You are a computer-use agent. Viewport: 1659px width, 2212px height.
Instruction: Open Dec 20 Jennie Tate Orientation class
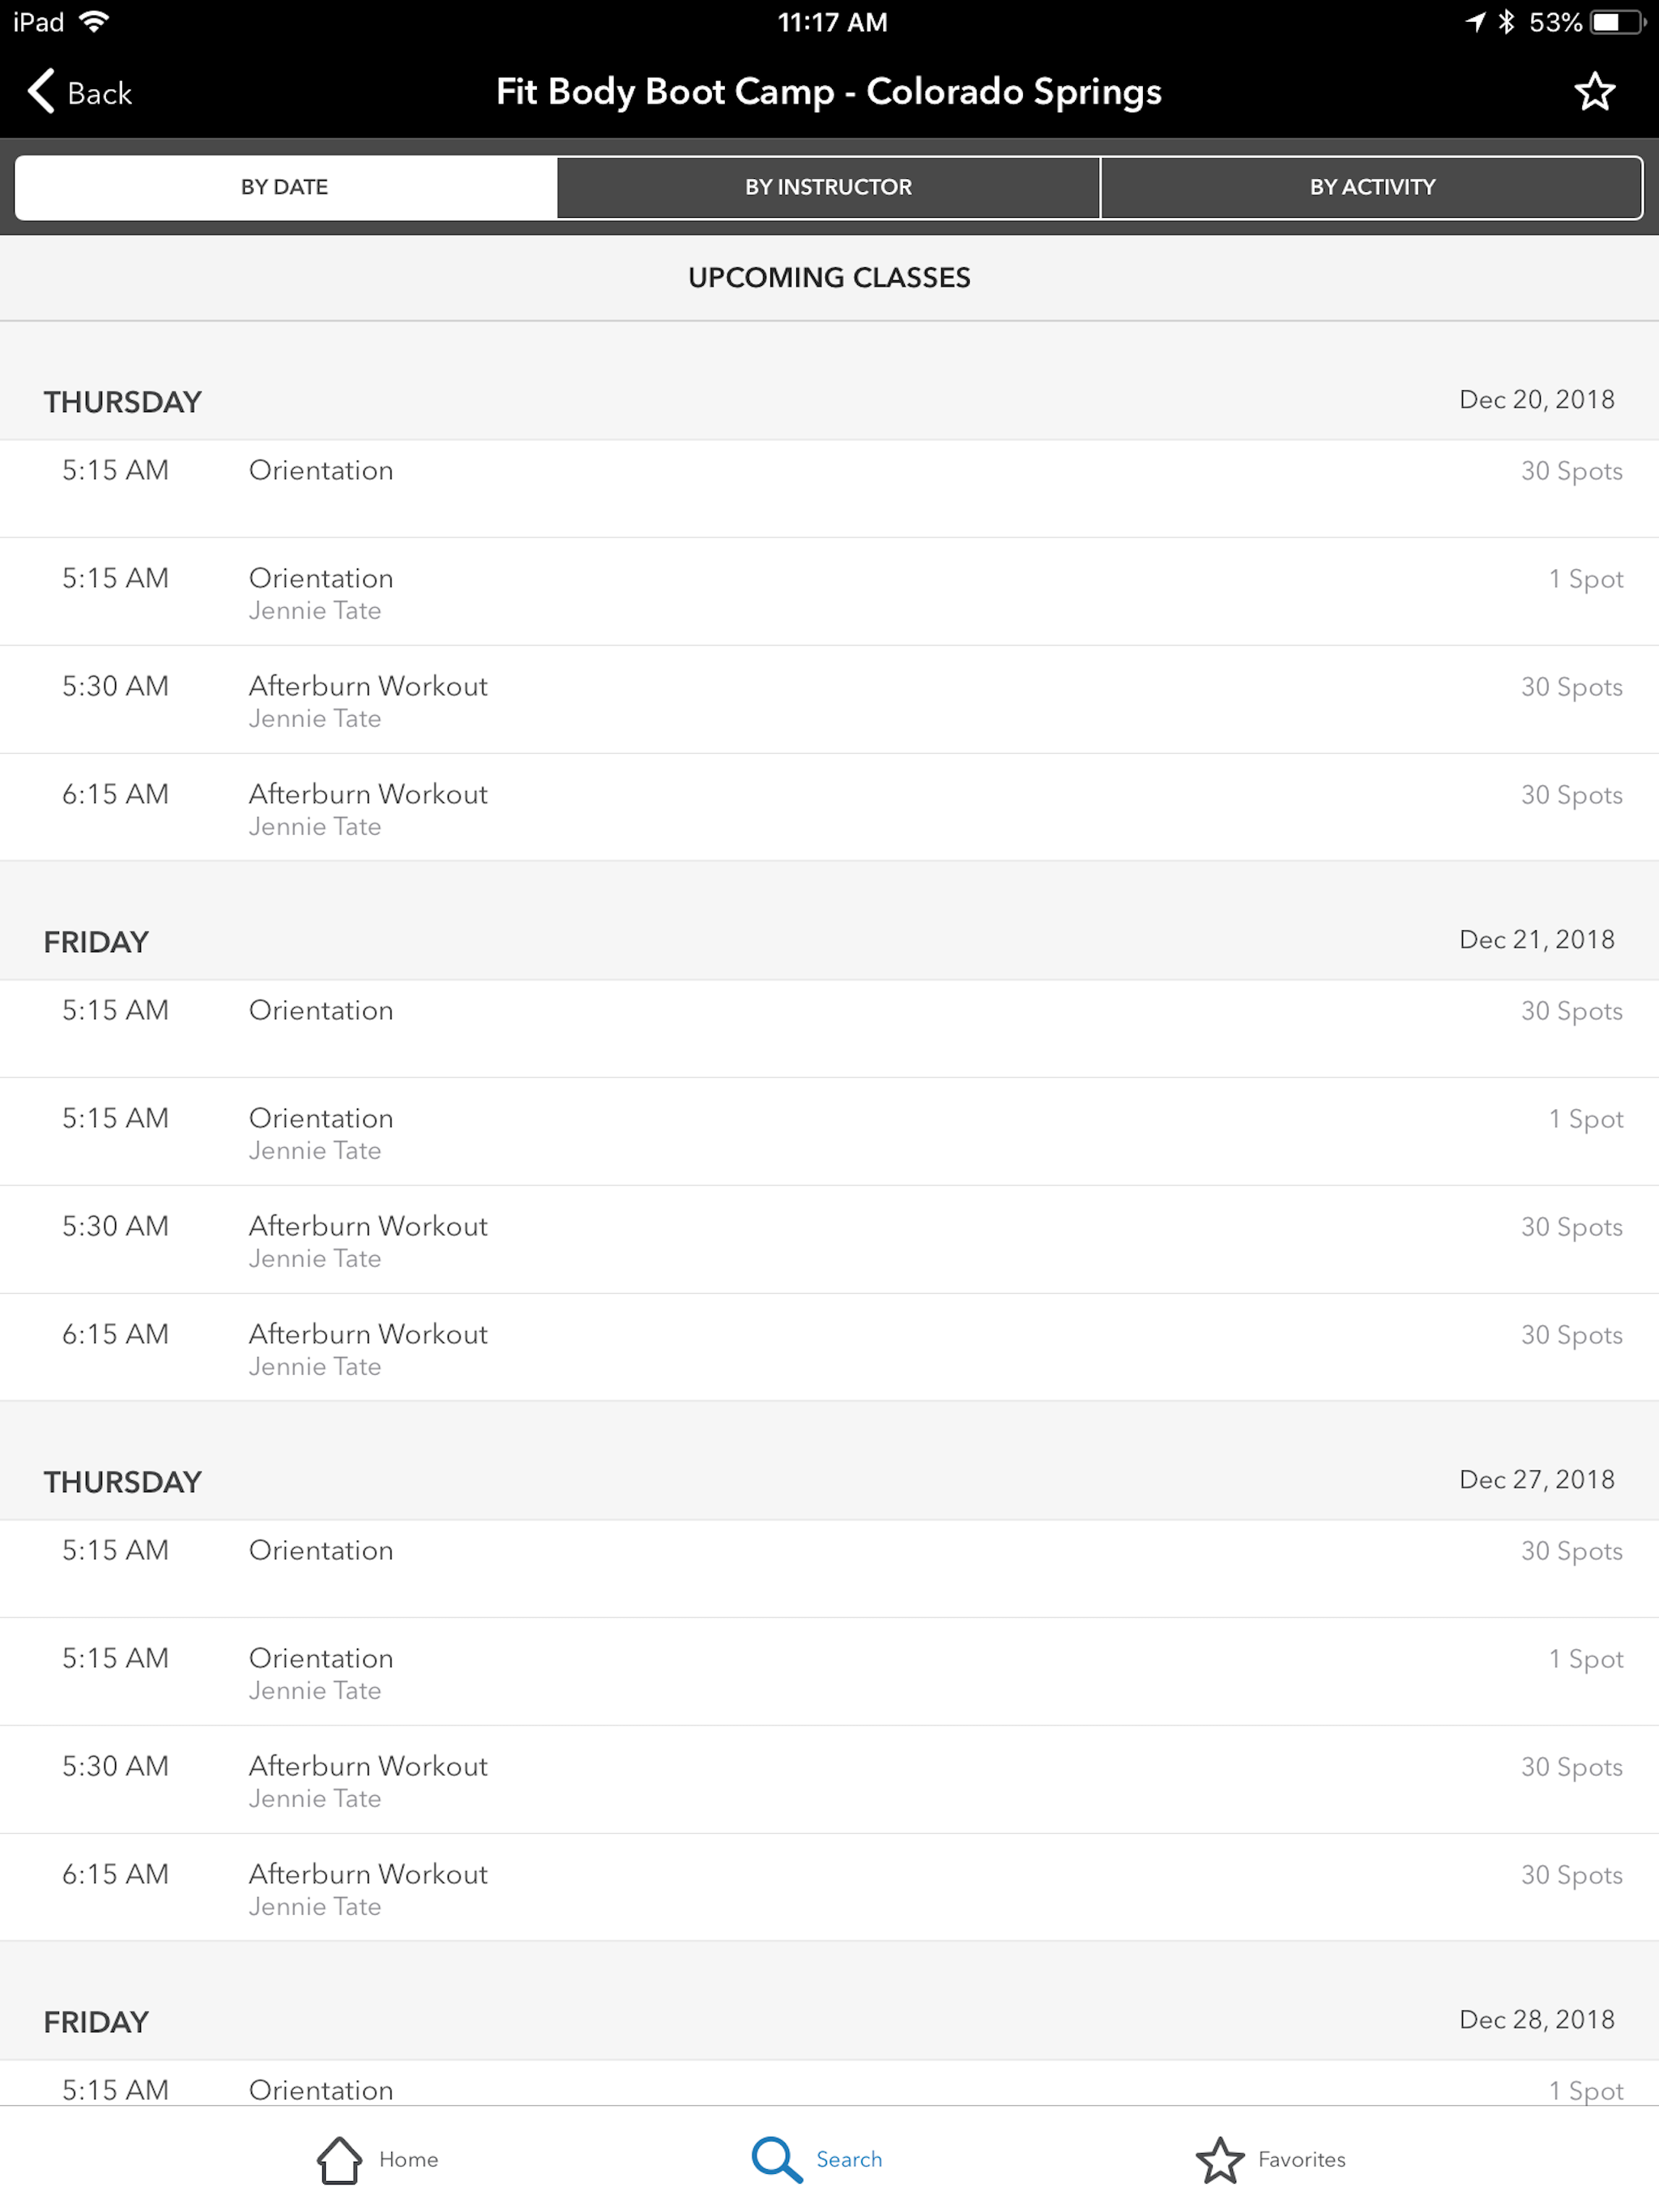829,592
